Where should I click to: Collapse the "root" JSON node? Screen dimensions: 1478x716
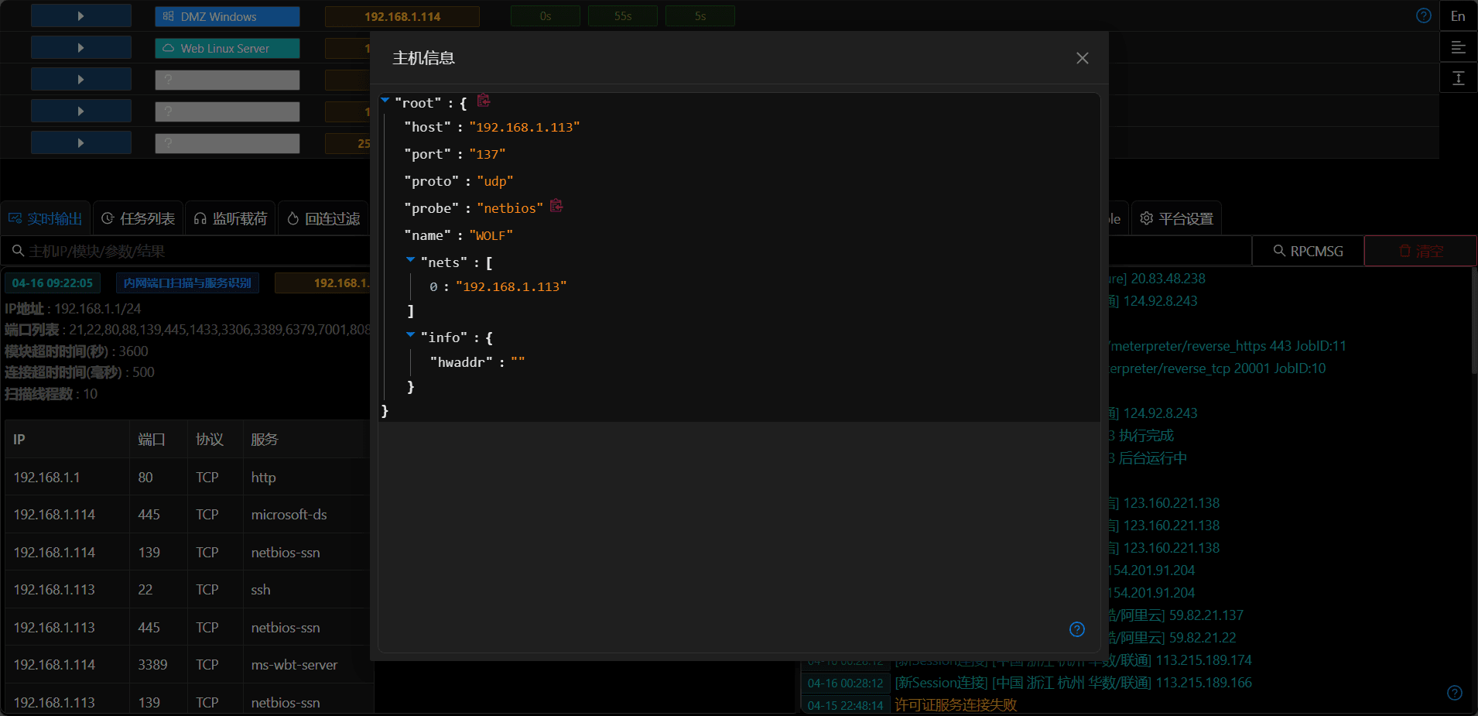(x=385, y=101)
